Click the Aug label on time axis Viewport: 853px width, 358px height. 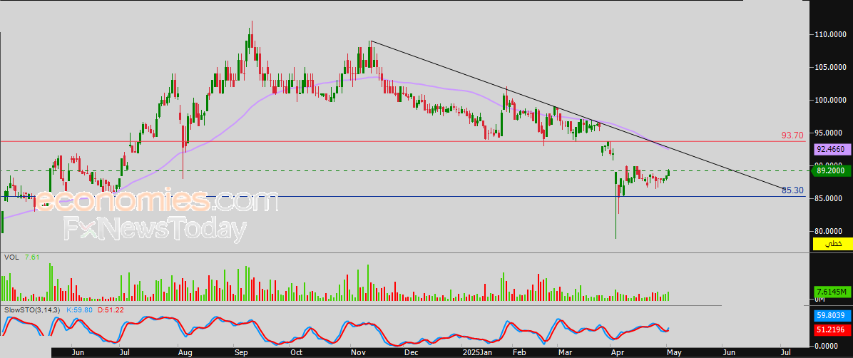pyautogui.click(x=185, y=352)
